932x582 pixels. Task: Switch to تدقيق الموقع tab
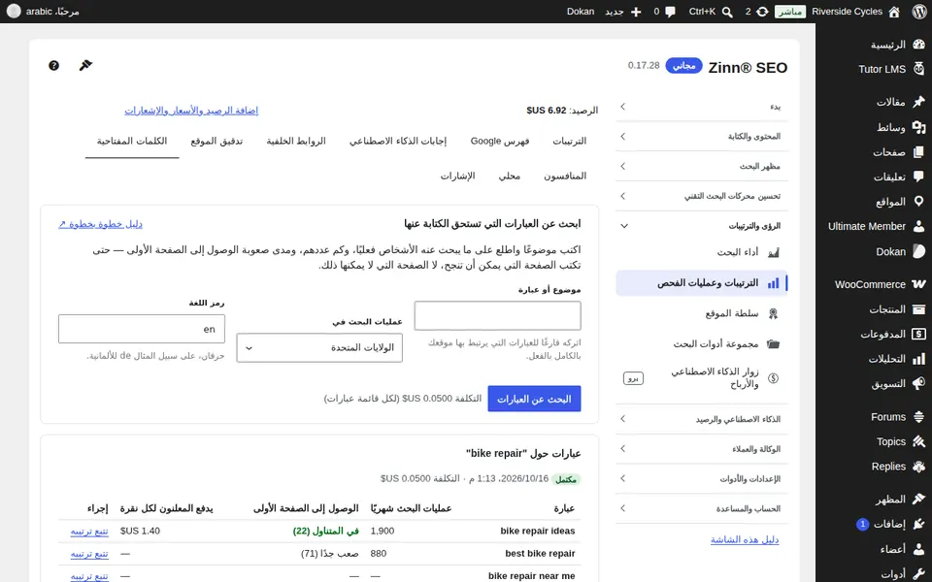click(216, 142)
